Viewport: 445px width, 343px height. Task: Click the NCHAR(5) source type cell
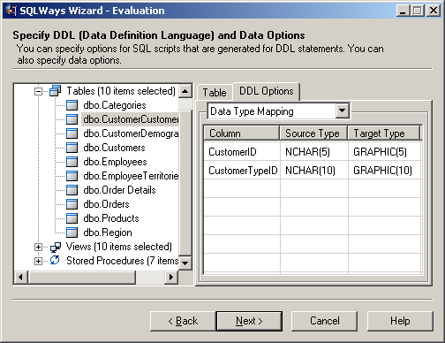point(314,152)
